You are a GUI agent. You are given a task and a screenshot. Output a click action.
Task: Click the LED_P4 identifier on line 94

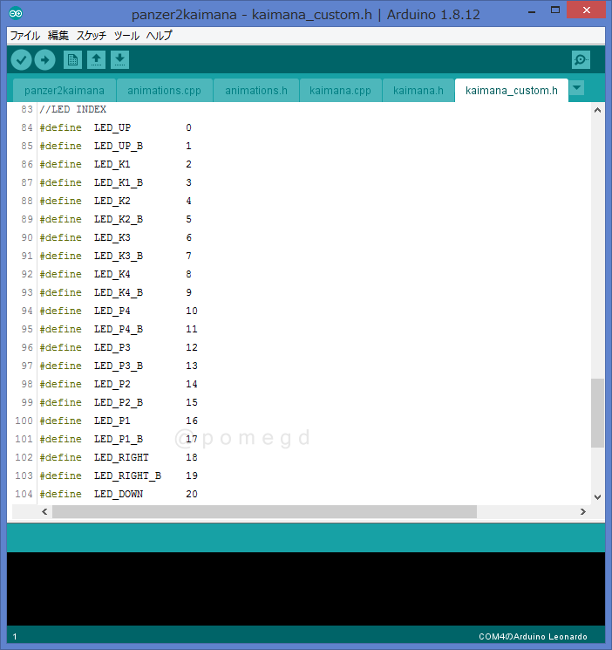(112, 311)
